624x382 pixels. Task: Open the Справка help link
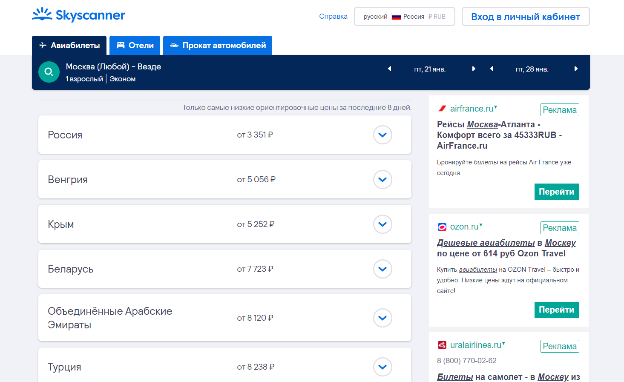pos(333,17)
